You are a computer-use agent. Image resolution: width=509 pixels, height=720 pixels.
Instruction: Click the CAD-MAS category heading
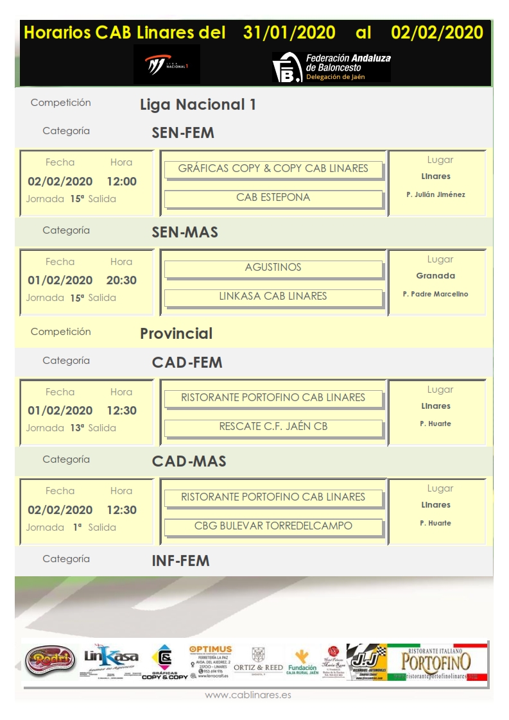(189, 461)
